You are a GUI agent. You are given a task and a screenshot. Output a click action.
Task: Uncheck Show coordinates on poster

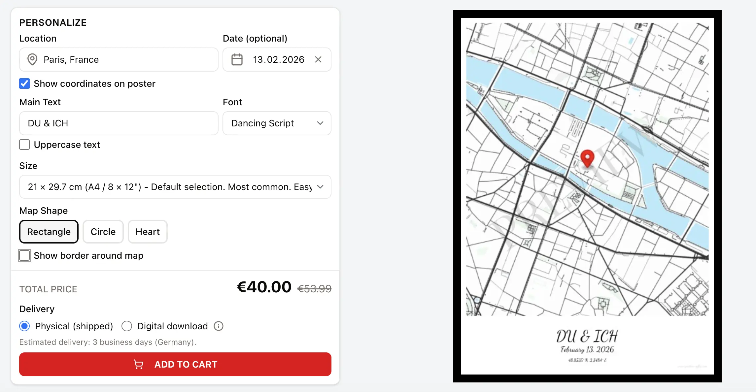pos(24,83)
